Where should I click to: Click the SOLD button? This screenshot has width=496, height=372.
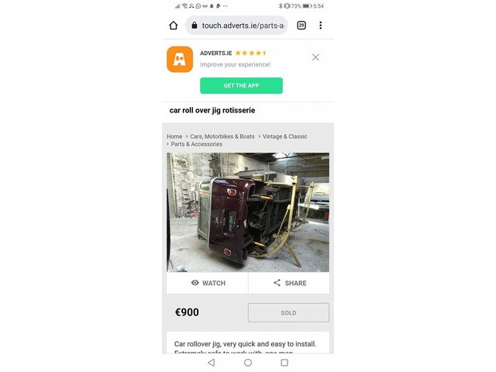[288, 312]
